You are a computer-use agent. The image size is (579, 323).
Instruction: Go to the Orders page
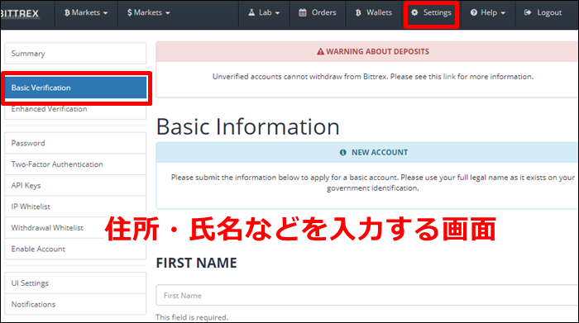pos(318,13)
